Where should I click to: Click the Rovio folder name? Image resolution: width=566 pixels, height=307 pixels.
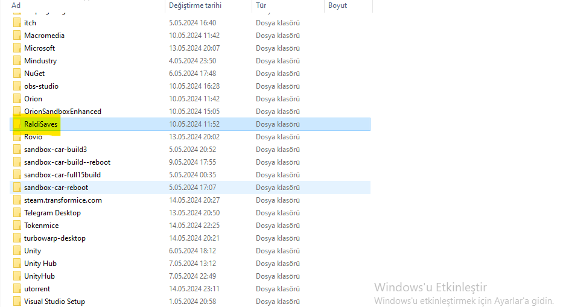click(x=33, y=137)
